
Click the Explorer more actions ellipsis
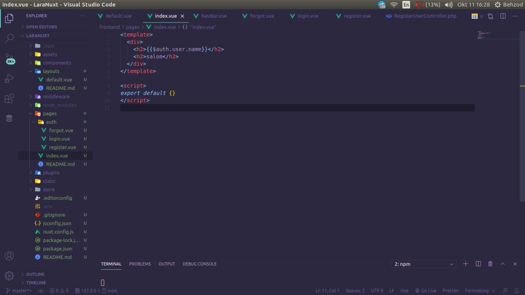(x=83, y=16)
